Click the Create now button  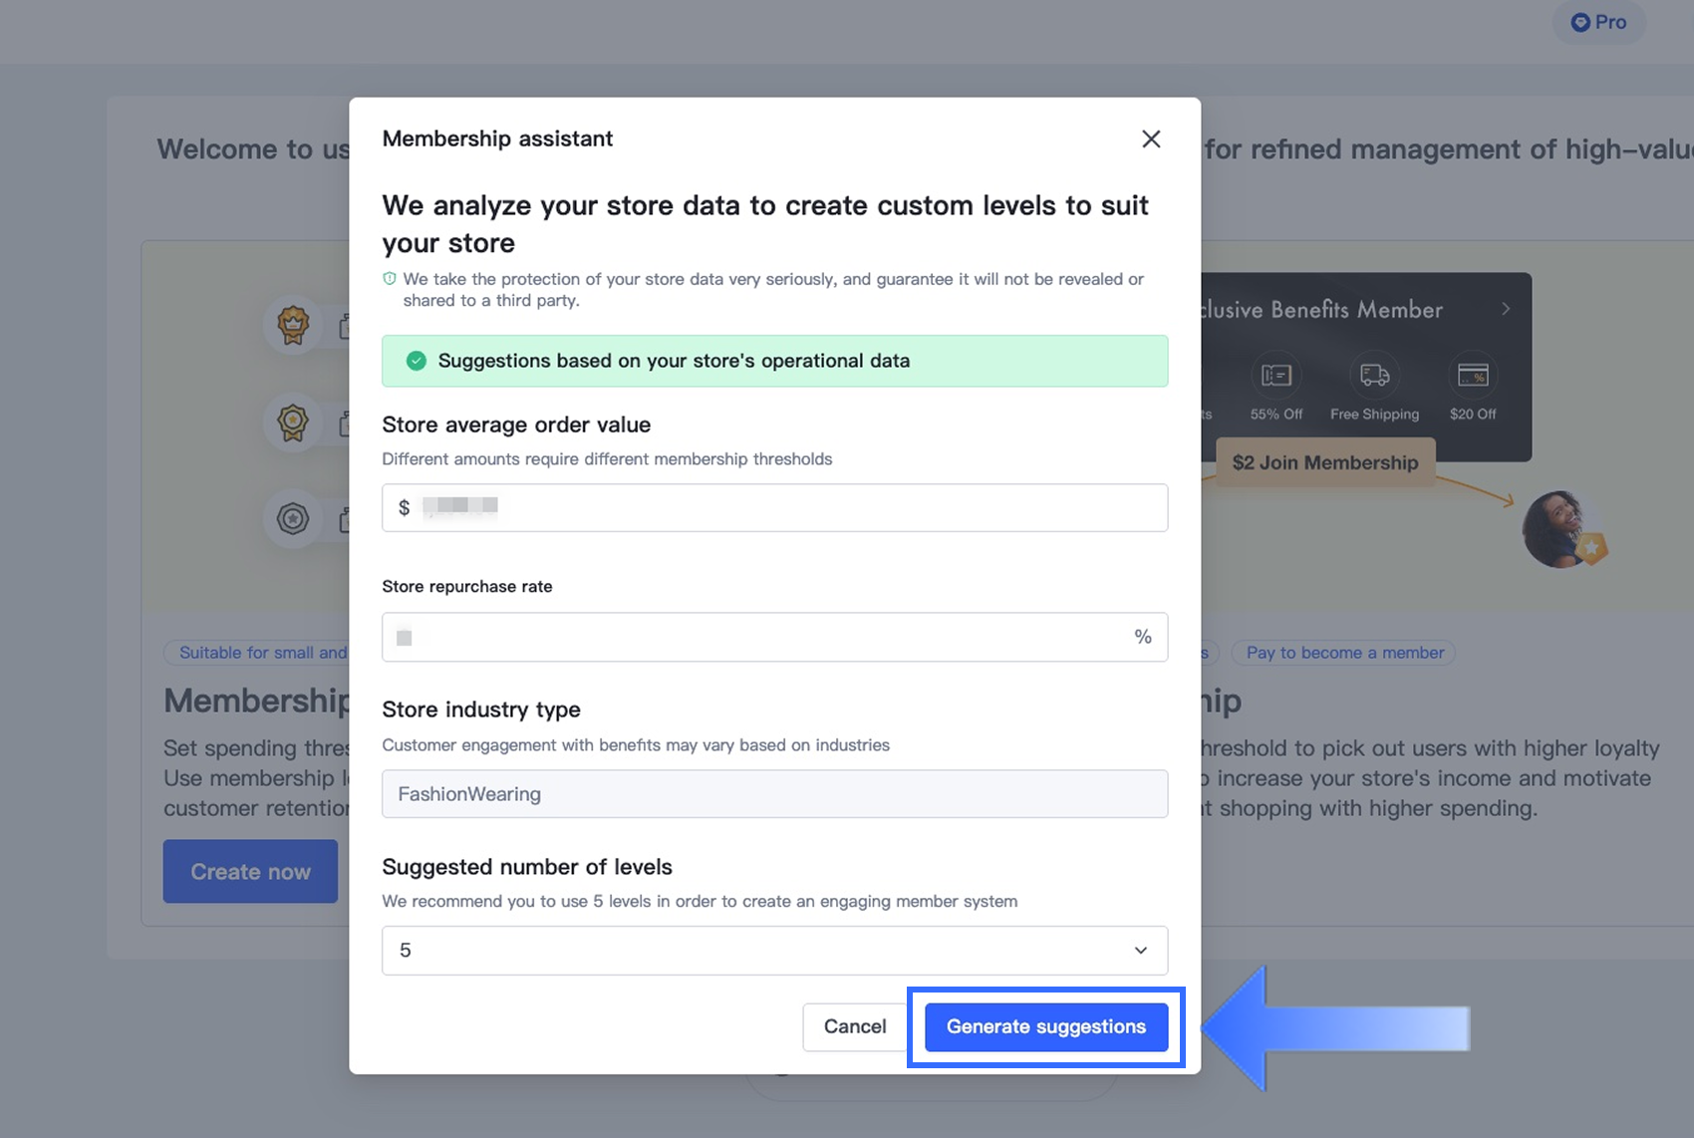pos(250,872)
